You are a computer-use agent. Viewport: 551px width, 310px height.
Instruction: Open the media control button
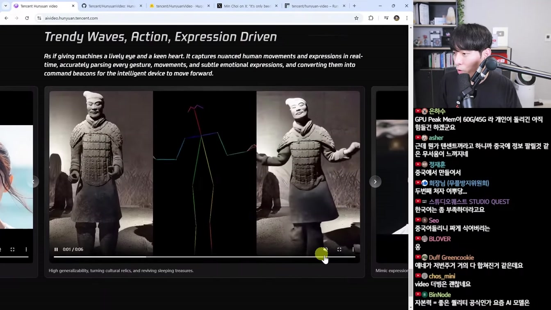(x=386, y=18)
